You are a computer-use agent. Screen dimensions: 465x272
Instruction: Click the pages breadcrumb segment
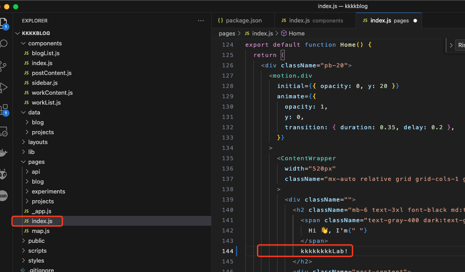[227, 34]
